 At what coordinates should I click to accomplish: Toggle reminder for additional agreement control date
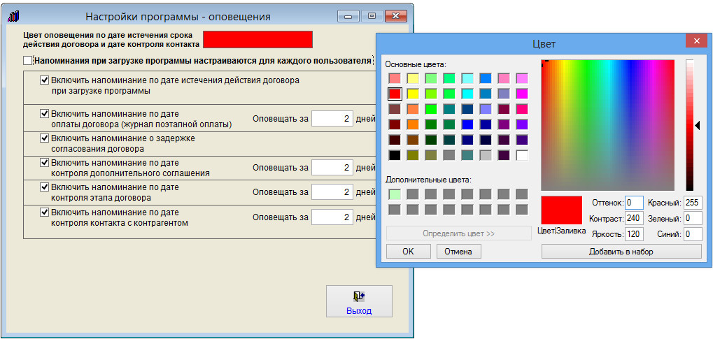(x=45, y=162)
